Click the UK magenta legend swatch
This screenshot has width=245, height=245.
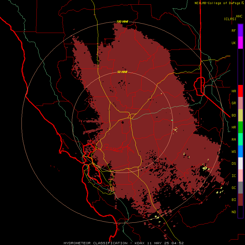[240, 43]
